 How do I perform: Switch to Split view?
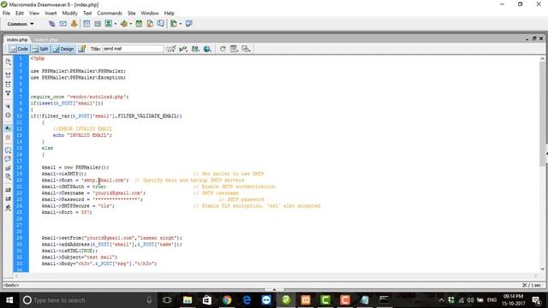[40, 49]
